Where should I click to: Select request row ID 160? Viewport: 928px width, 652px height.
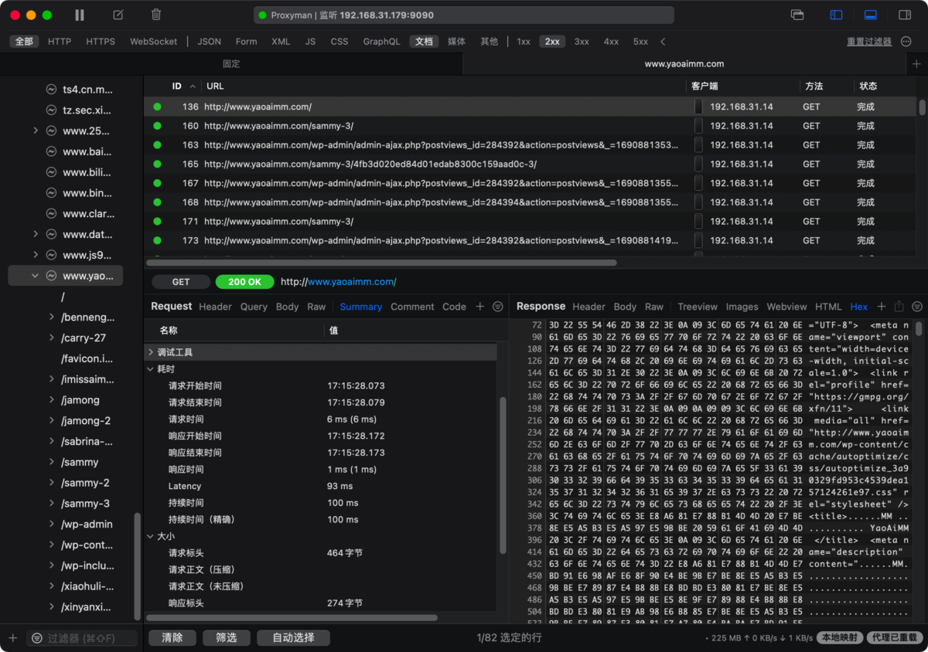click(x=531, y=126)
